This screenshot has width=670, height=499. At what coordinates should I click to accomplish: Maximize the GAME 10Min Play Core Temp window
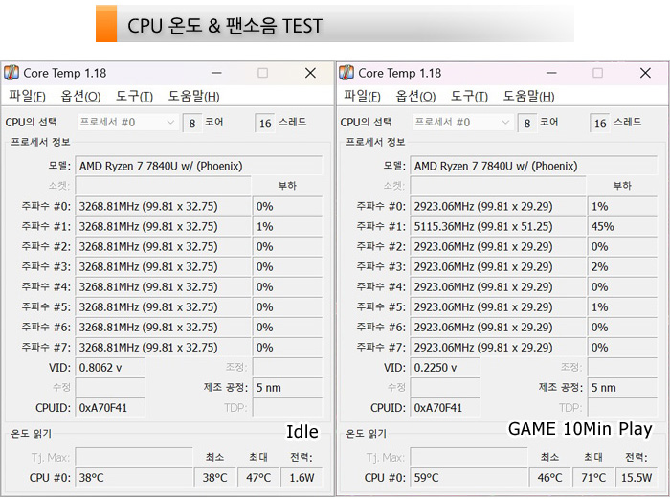[598, 73]
